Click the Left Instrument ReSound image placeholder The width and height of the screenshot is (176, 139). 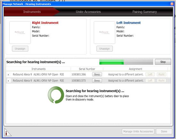[x=104, y=32]
